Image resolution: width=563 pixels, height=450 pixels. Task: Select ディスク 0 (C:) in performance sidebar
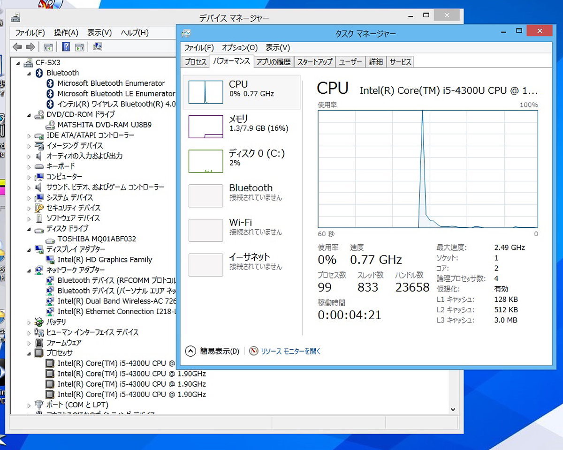[241, 161]
